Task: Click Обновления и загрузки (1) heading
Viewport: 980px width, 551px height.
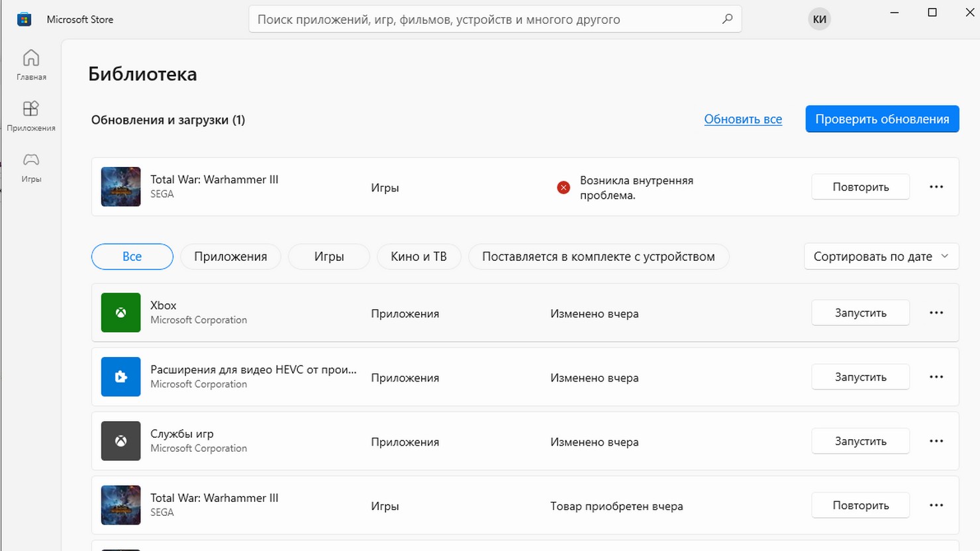Action: [x=168, y=120]
